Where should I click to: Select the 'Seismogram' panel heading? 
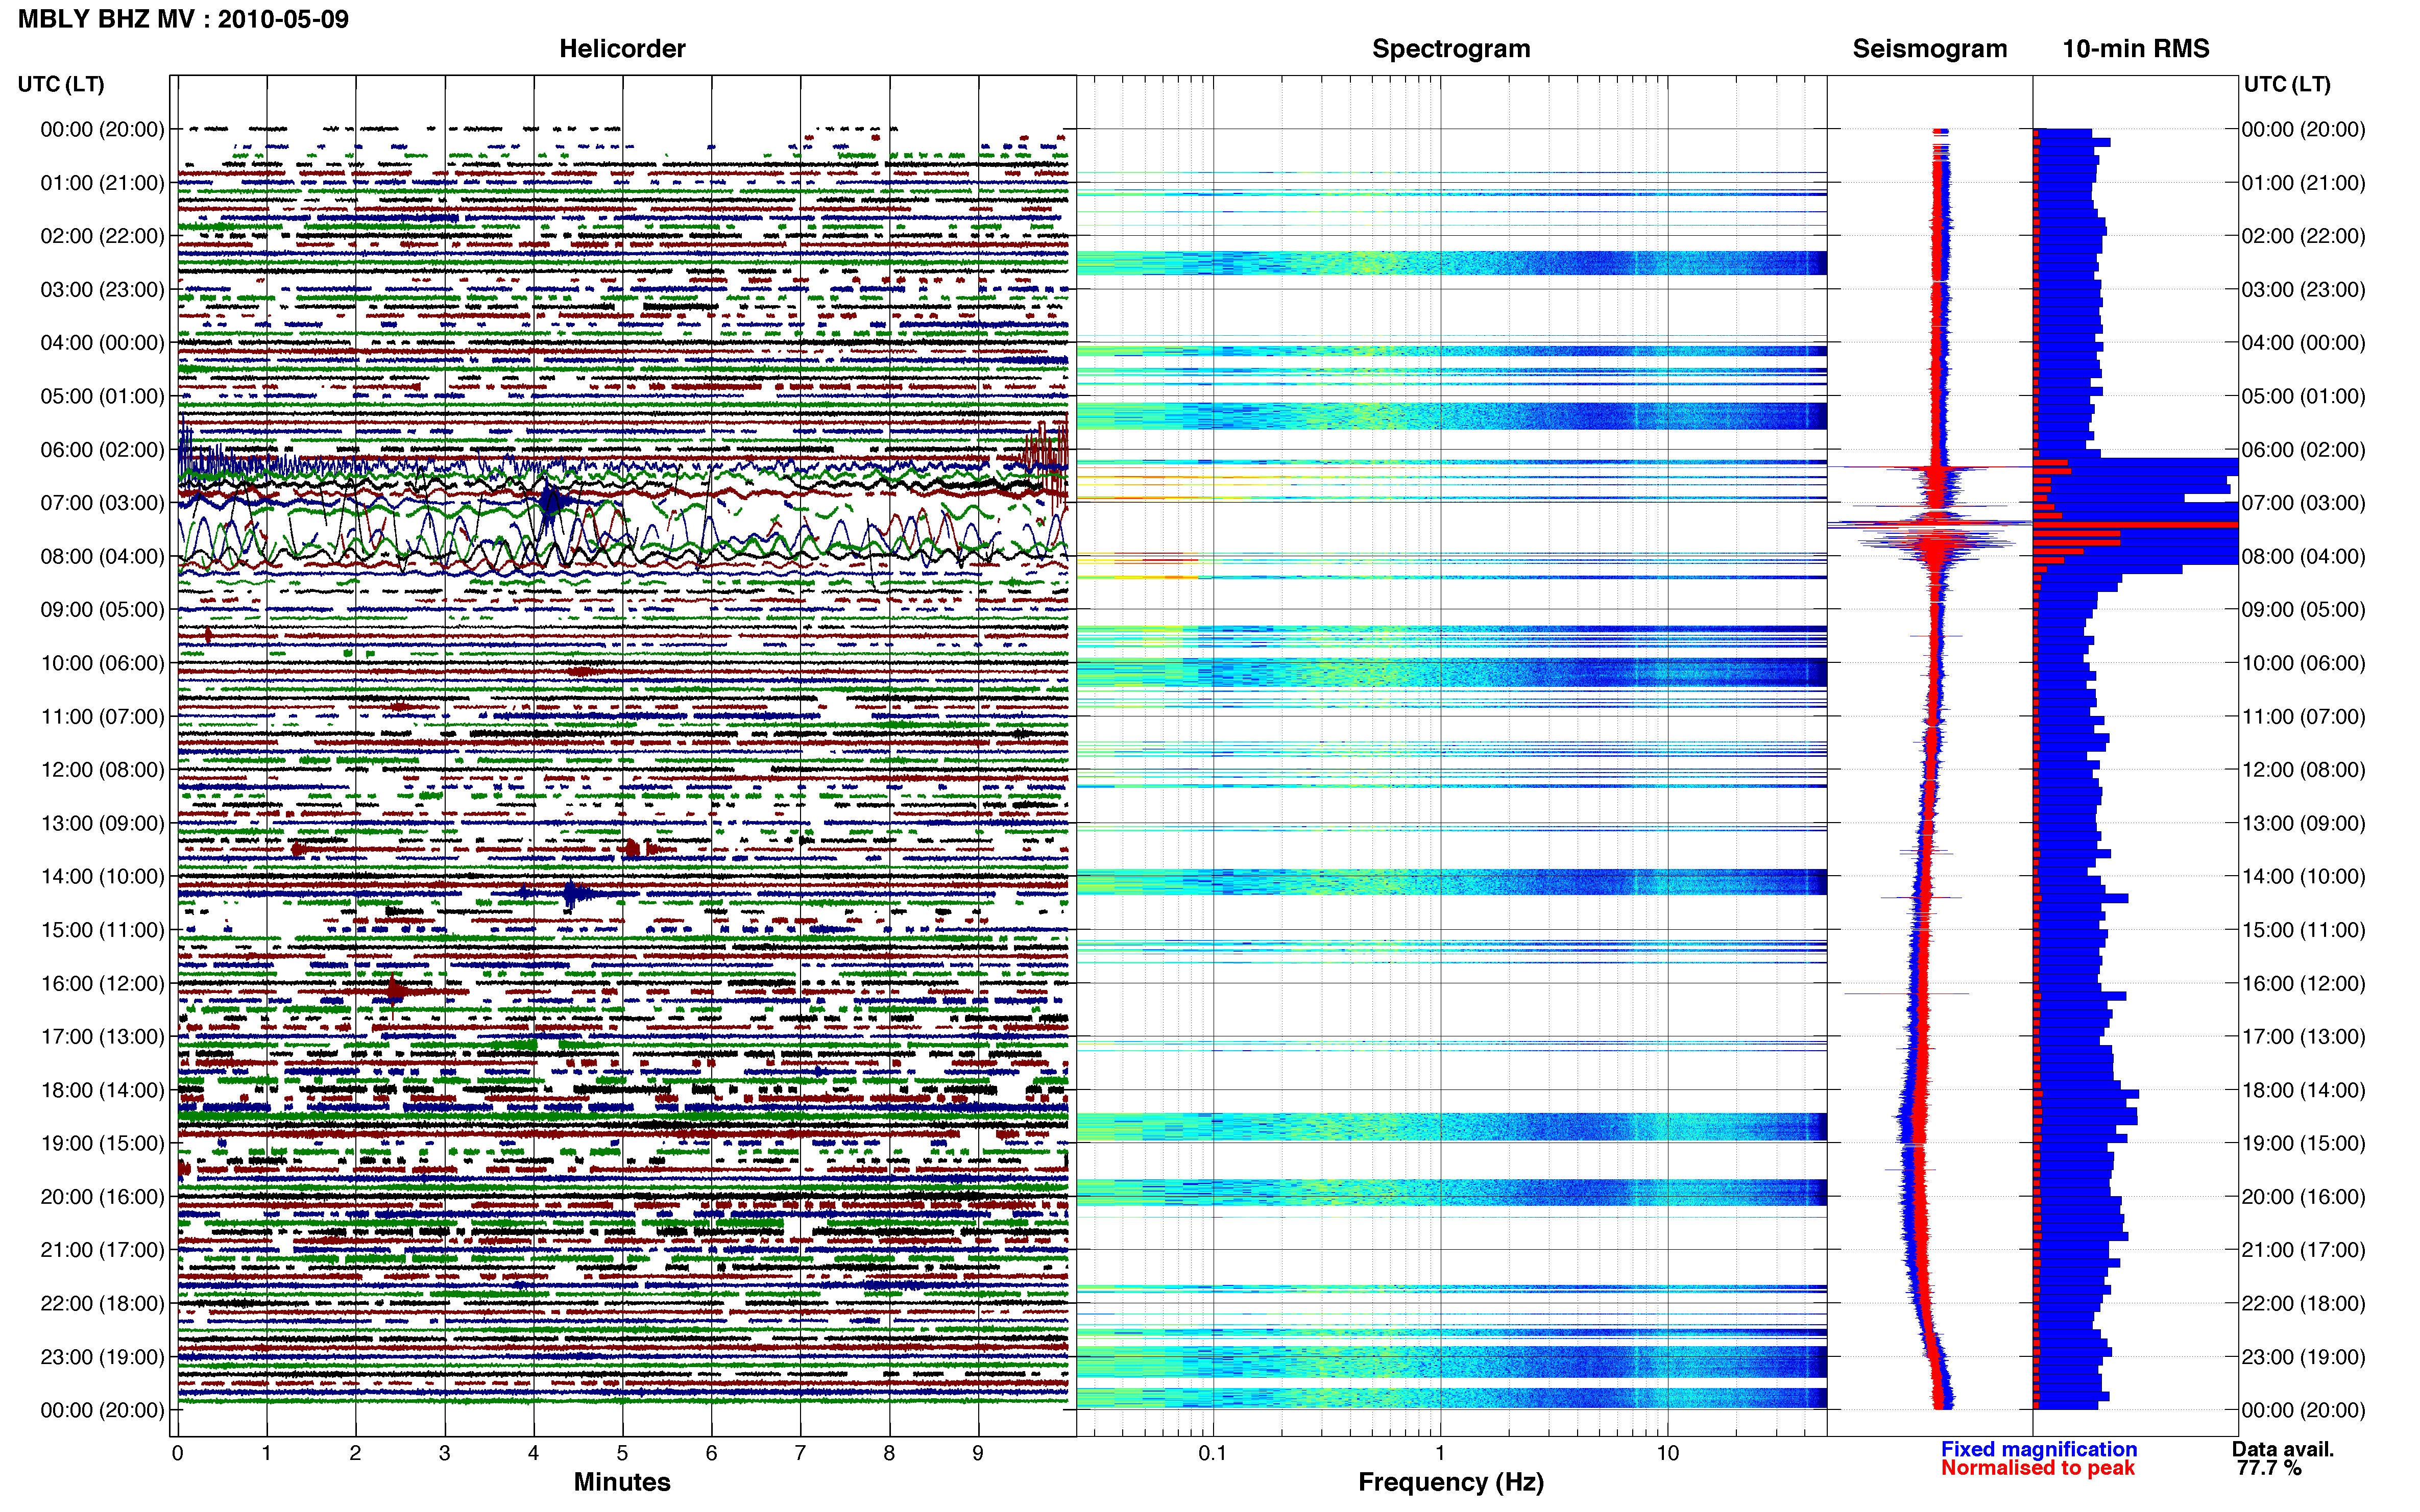(1930, 48)
